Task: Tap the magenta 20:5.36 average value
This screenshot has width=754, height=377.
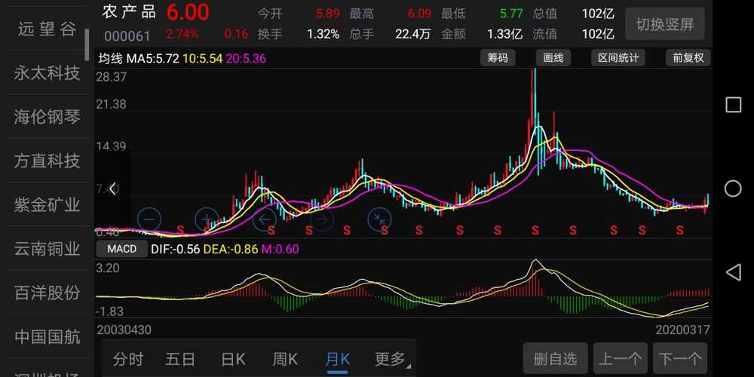Action: click(246, 59)
